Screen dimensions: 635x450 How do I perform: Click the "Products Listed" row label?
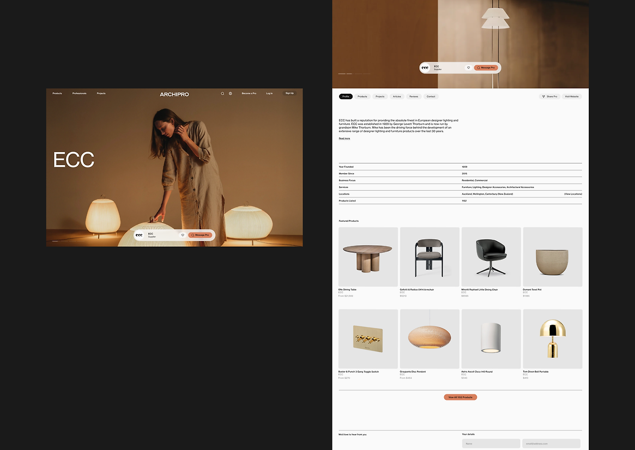pos(347,200)
